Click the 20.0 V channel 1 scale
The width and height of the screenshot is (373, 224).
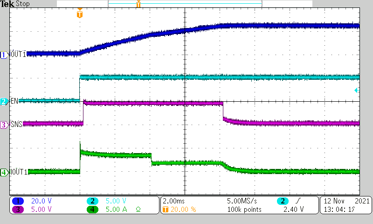click(41, 201)
